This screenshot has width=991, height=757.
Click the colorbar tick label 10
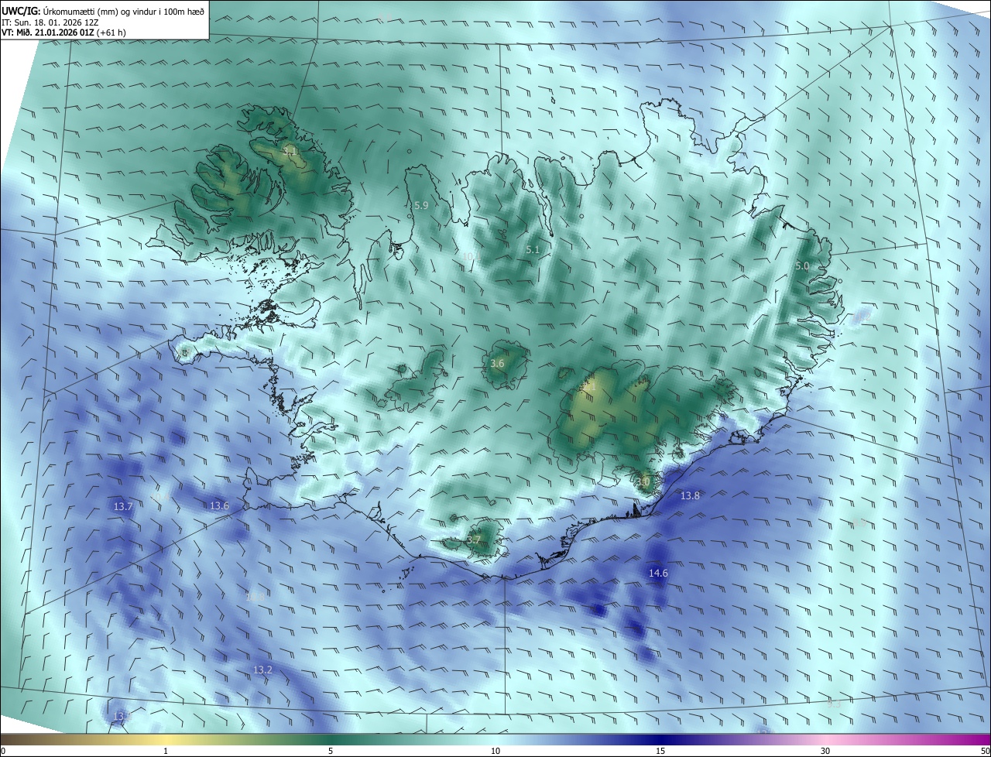(495, 752)
